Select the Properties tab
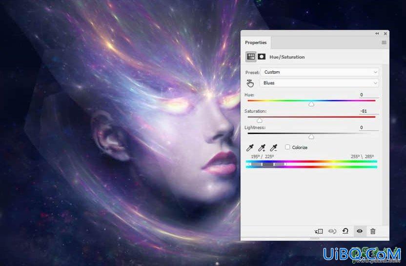406x266 pixels. pos(256,42)
